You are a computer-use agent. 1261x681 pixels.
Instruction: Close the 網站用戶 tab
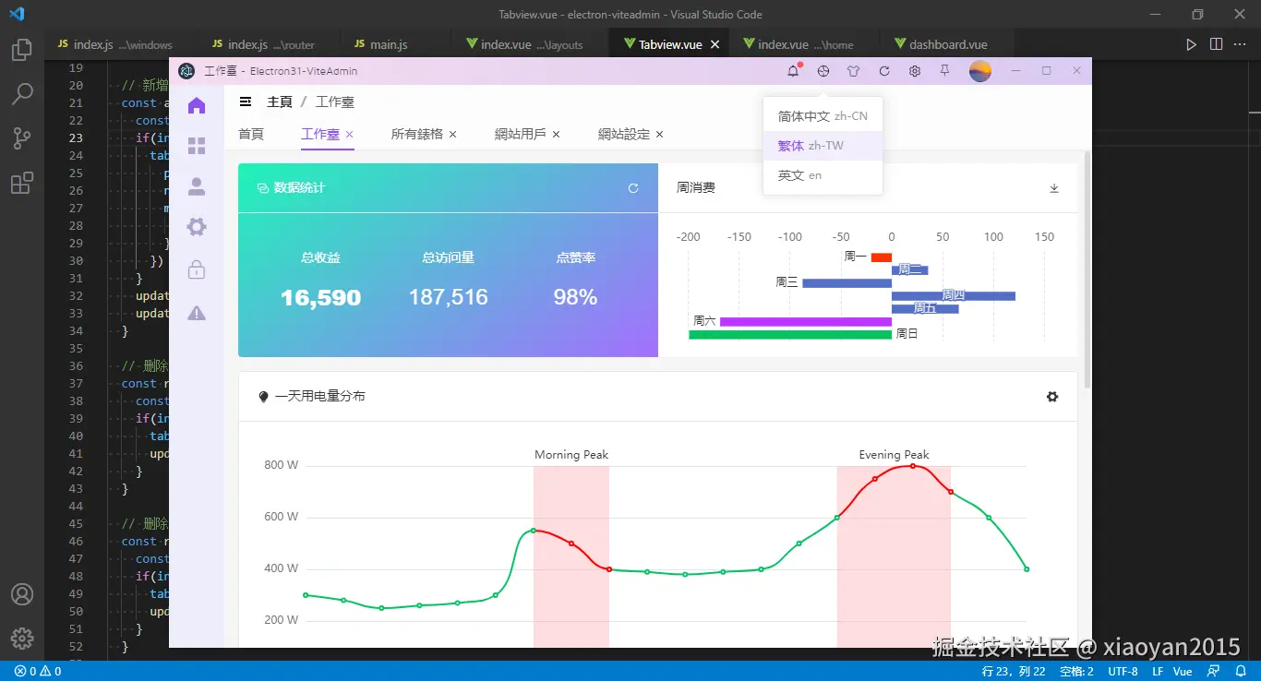(557, 135)
